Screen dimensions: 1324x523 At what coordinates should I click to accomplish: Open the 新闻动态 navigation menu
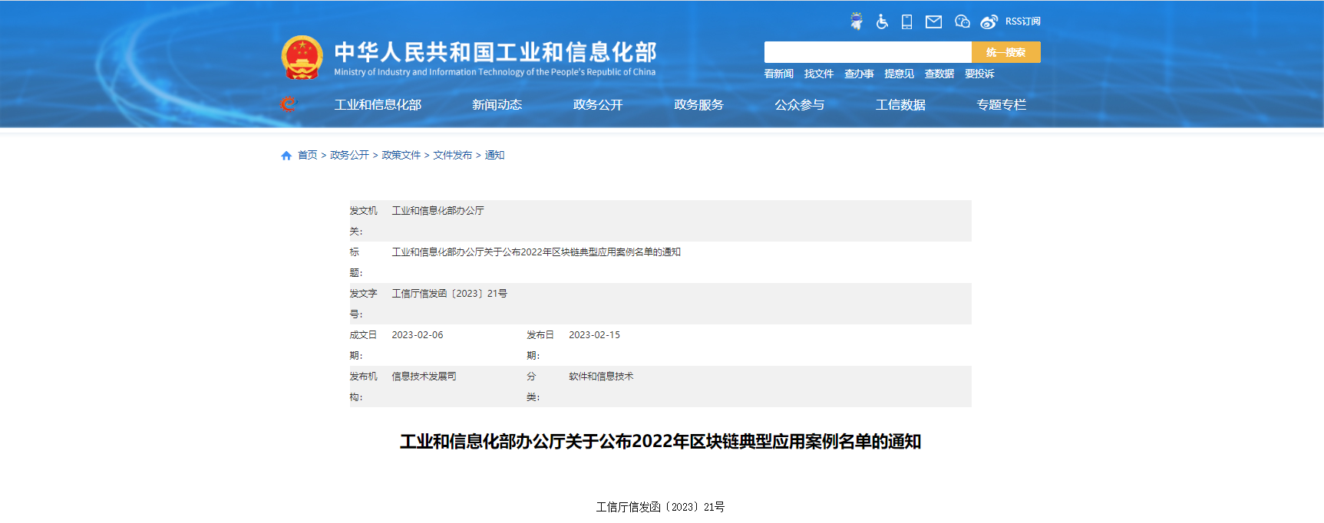point(497,105)
